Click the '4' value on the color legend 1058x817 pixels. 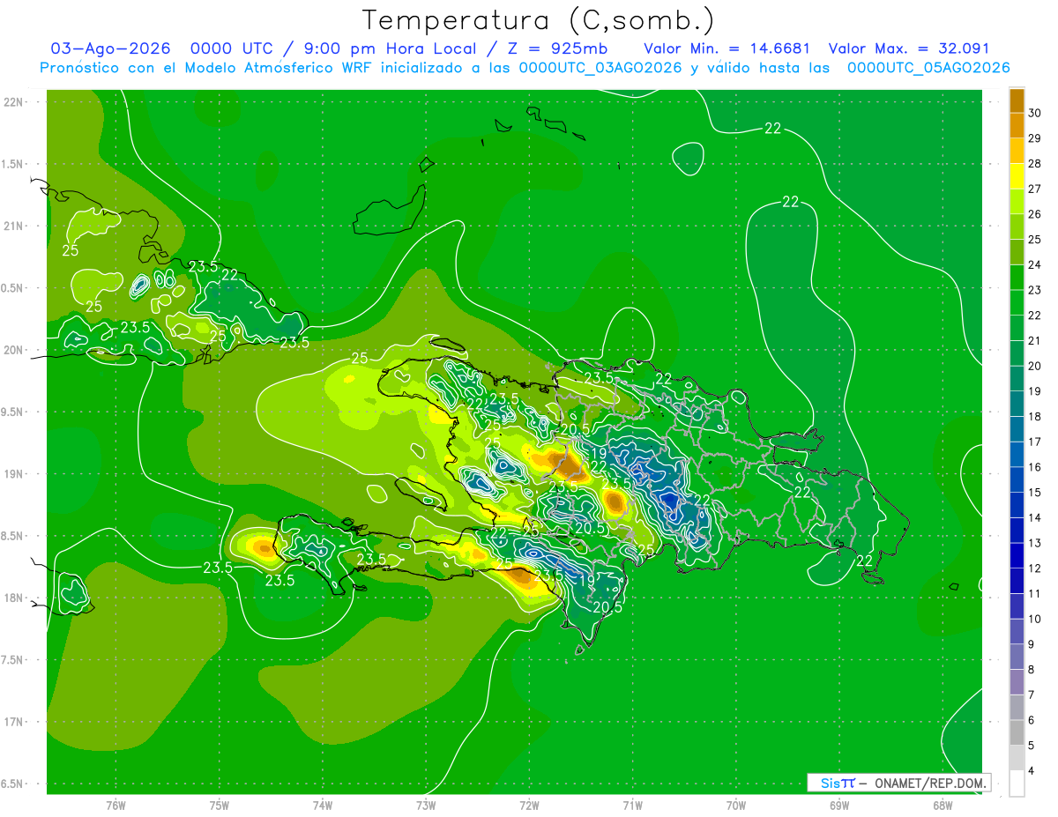click(x=1032, y=771)
